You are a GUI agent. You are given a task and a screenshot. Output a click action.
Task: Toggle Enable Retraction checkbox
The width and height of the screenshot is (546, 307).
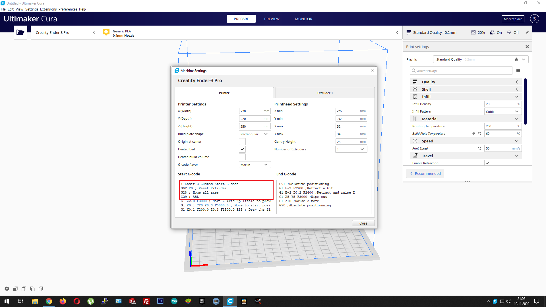pos(488,163)
